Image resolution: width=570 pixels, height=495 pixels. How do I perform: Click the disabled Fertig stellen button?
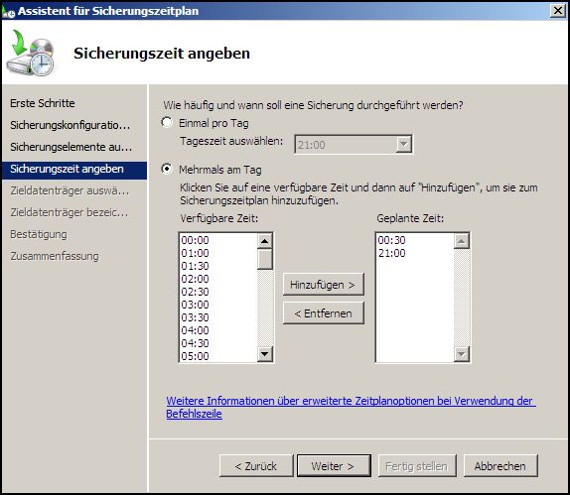click(417, 466)
